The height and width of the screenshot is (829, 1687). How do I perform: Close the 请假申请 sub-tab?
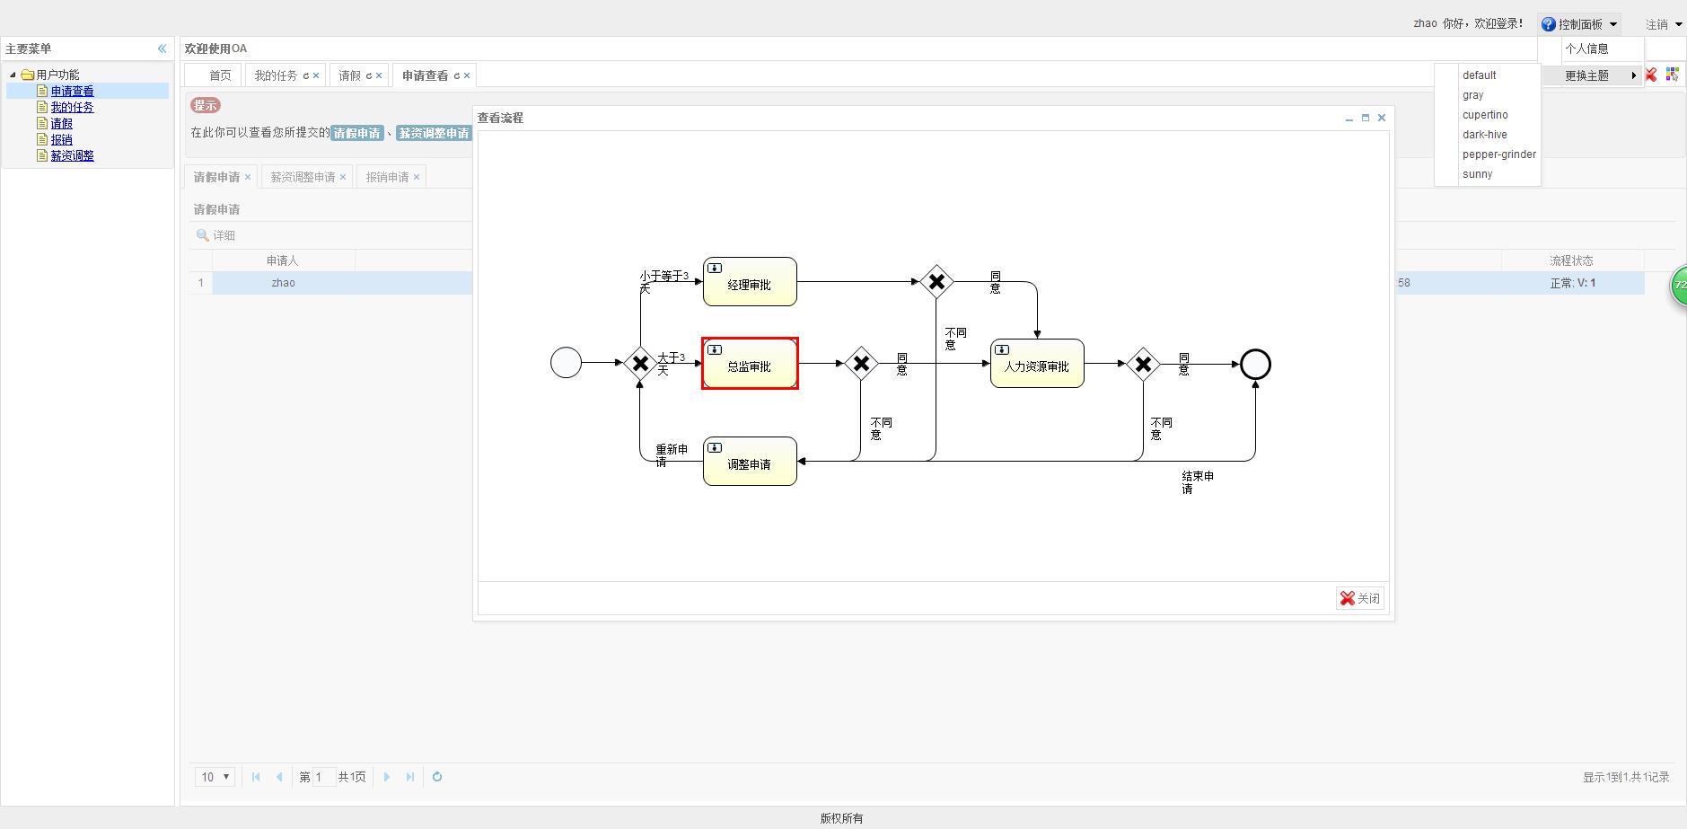coord(248,177)
